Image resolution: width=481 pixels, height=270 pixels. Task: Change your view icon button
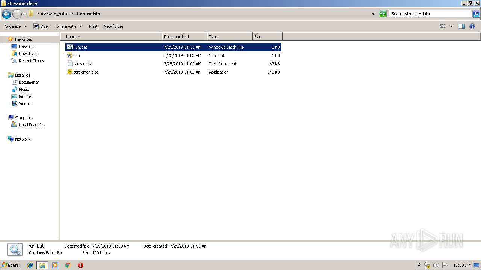click(x=443, y=26)
